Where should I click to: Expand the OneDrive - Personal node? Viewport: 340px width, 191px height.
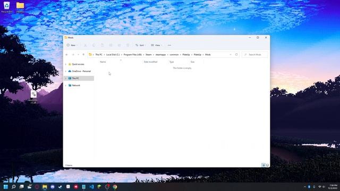coord(66,71)
